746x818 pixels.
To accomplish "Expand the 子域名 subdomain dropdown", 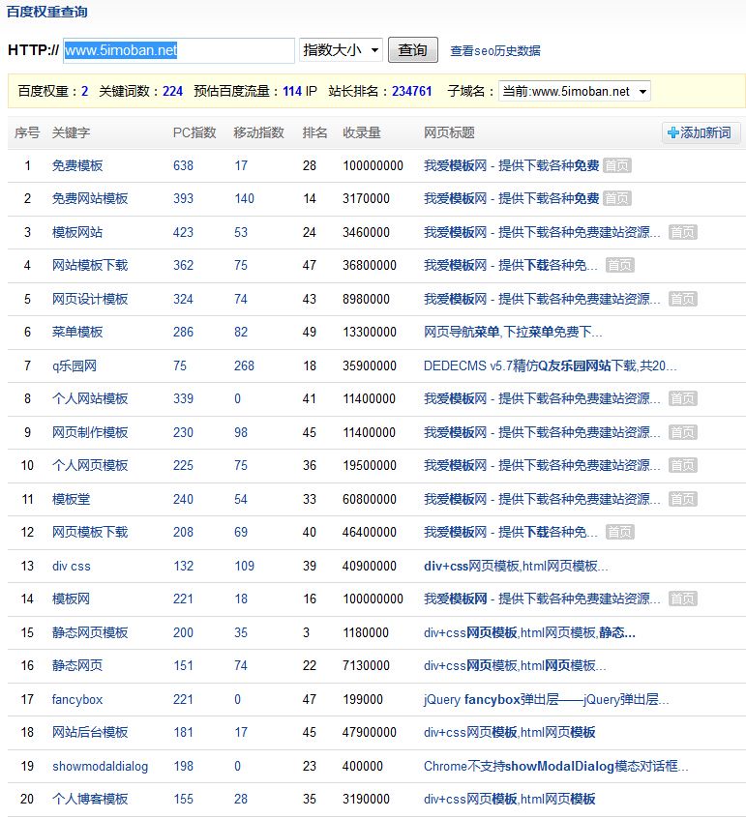I will [x=574, y=92].
